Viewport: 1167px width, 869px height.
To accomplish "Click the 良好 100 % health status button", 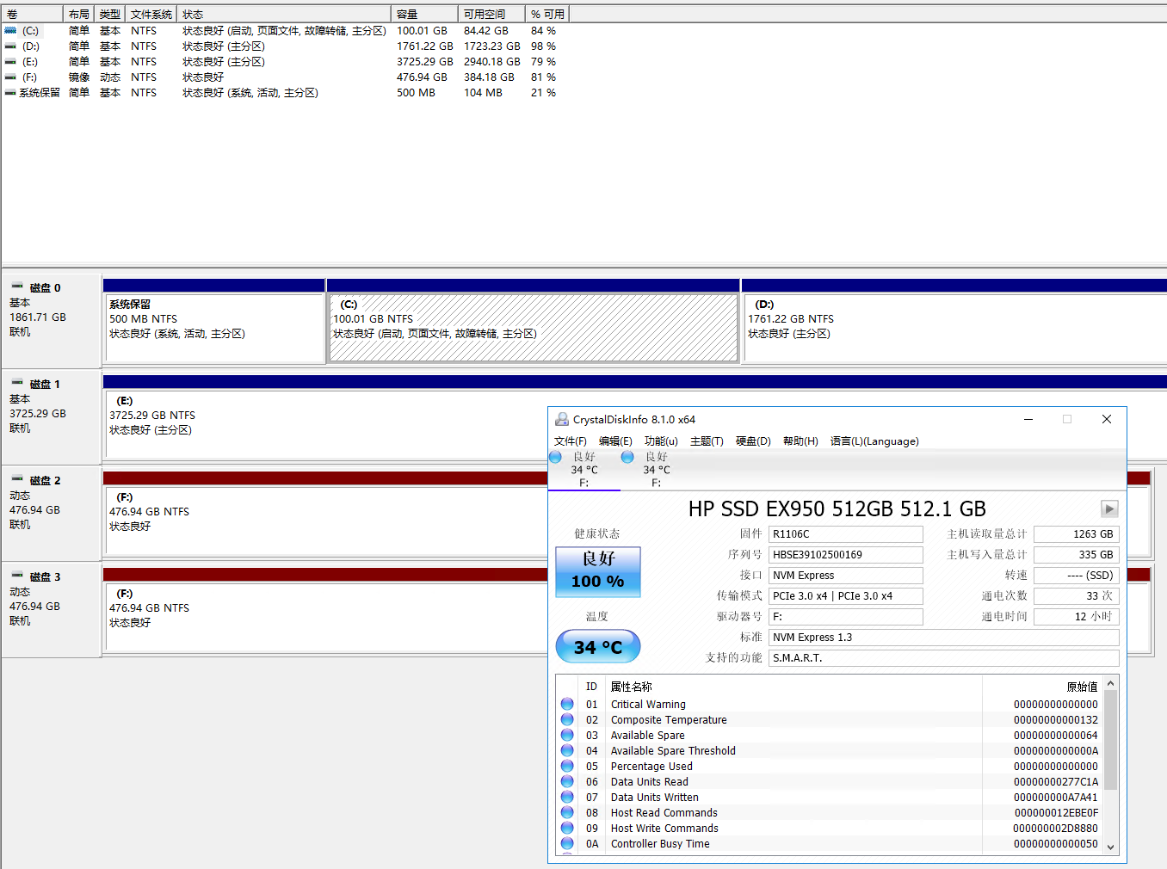I will pyautogui.click(x=598, y=572).
